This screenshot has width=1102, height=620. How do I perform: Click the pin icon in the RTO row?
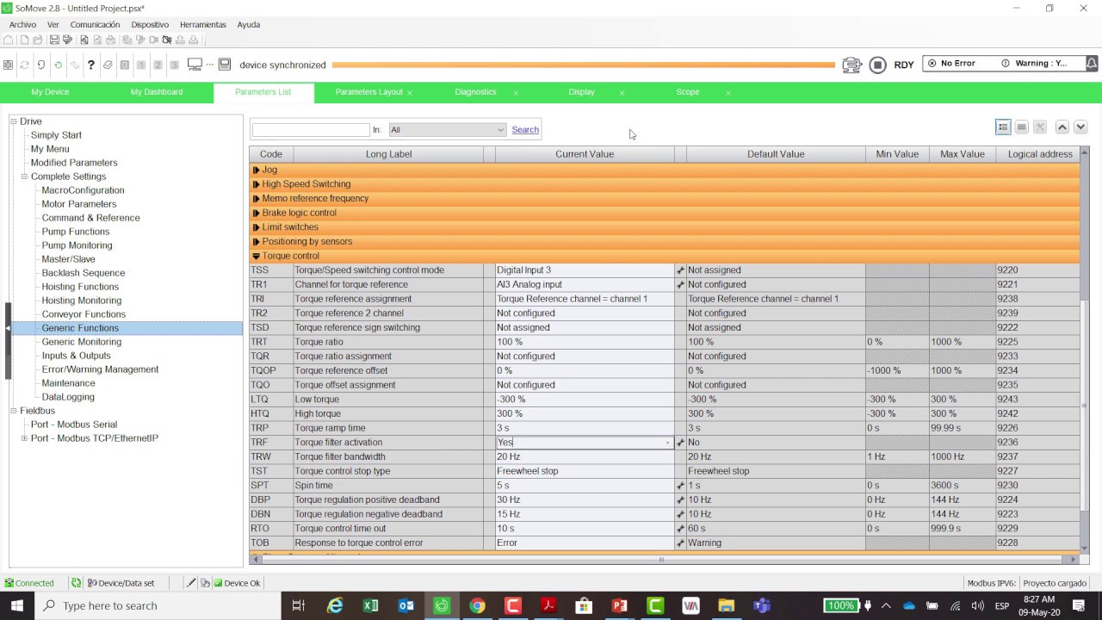coord(680,529)
